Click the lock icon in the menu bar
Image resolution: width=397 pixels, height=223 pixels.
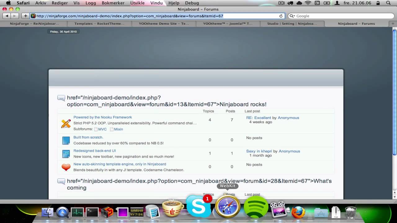[x=378, y=3]
